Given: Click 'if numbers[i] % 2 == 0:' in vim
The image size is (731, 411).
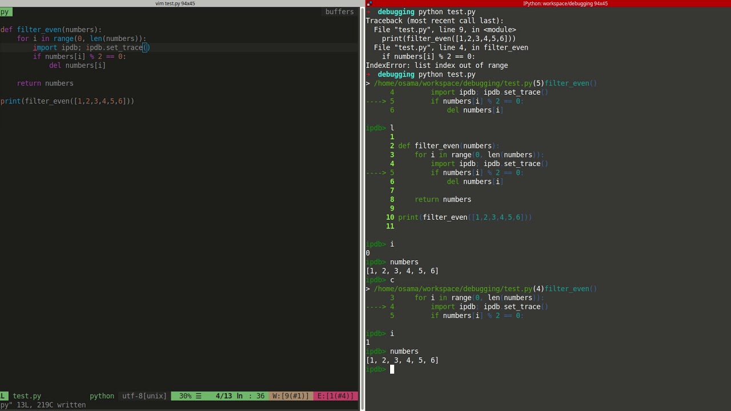Looking at the screenshot, I should [x=79, y=57].
